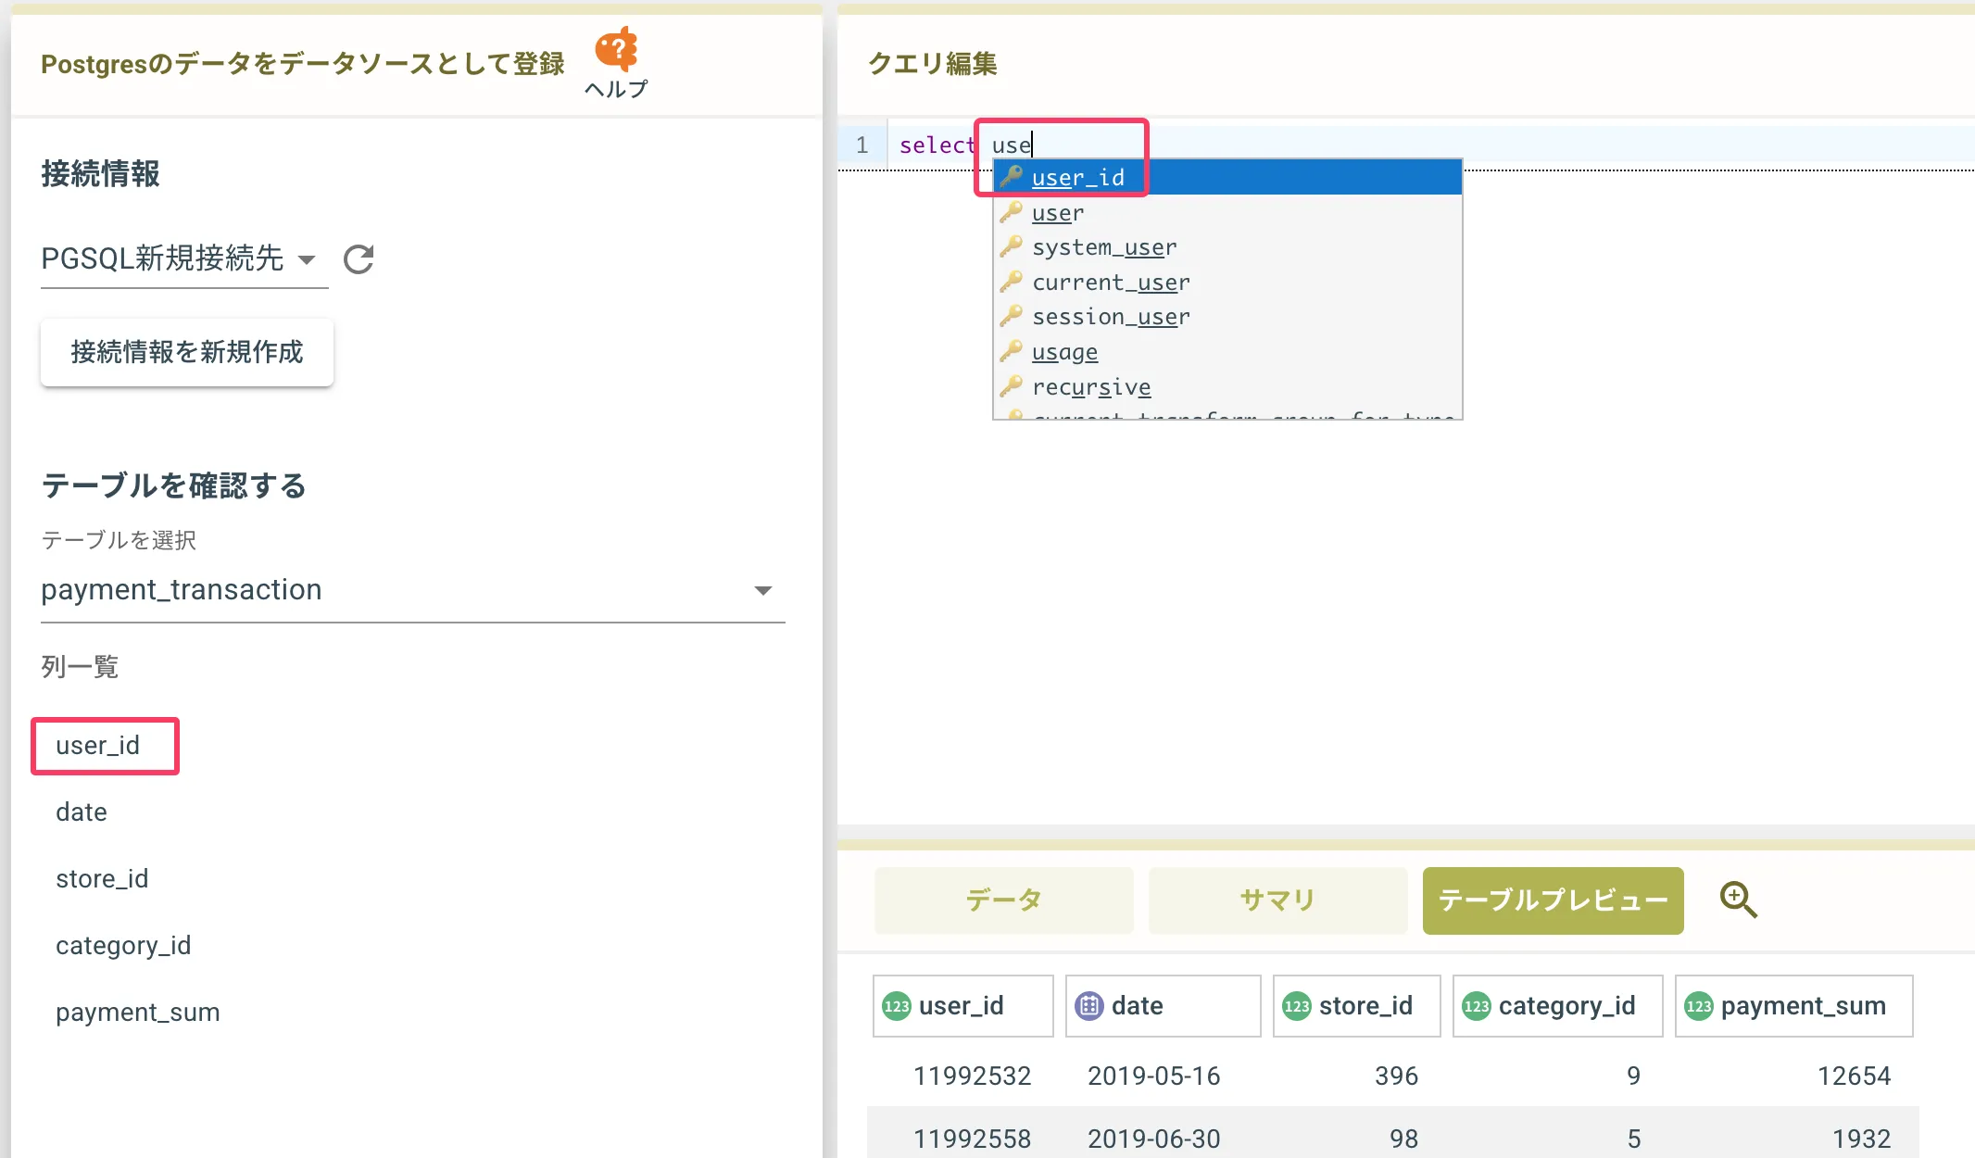1975x1158 pixels.
Task: Choose user_id autocomplete suggestion
Action: pyautogui.click(x=1228, y=177)
